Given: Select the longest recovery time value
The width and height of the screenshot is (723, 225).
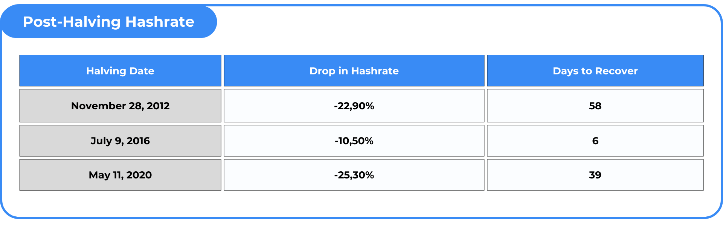Looking at the screenshot, I should coord(595,106).
